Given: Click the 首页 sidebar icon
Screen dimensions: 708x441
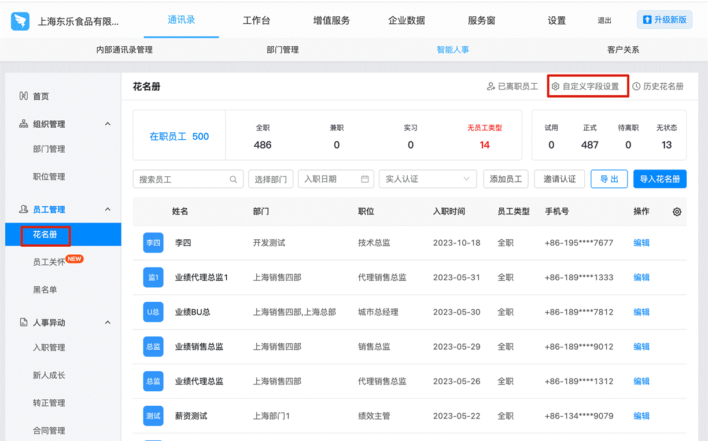Looking at the screenshot, I should click(x=24, y=97).
